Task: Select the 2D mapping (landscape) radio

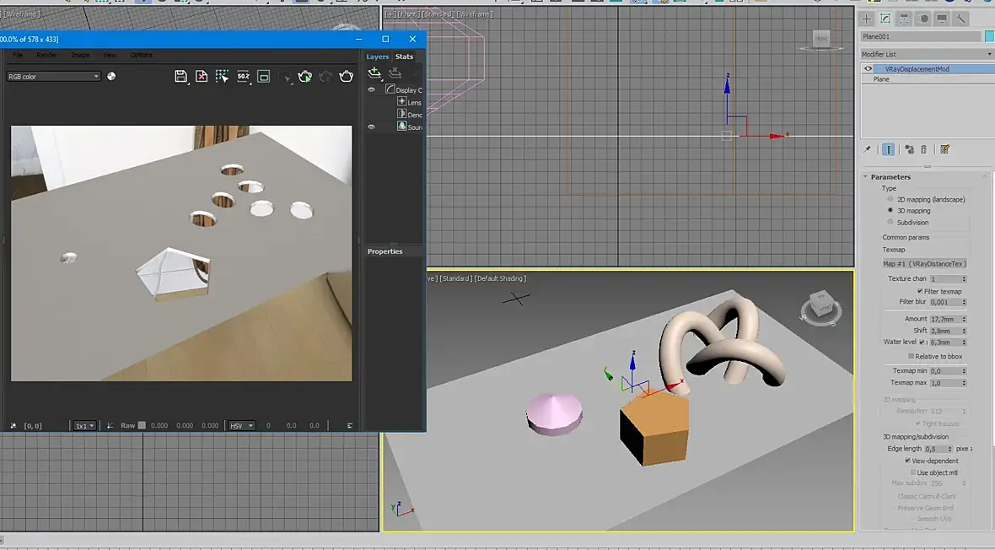Action: (x=890, y=199)
